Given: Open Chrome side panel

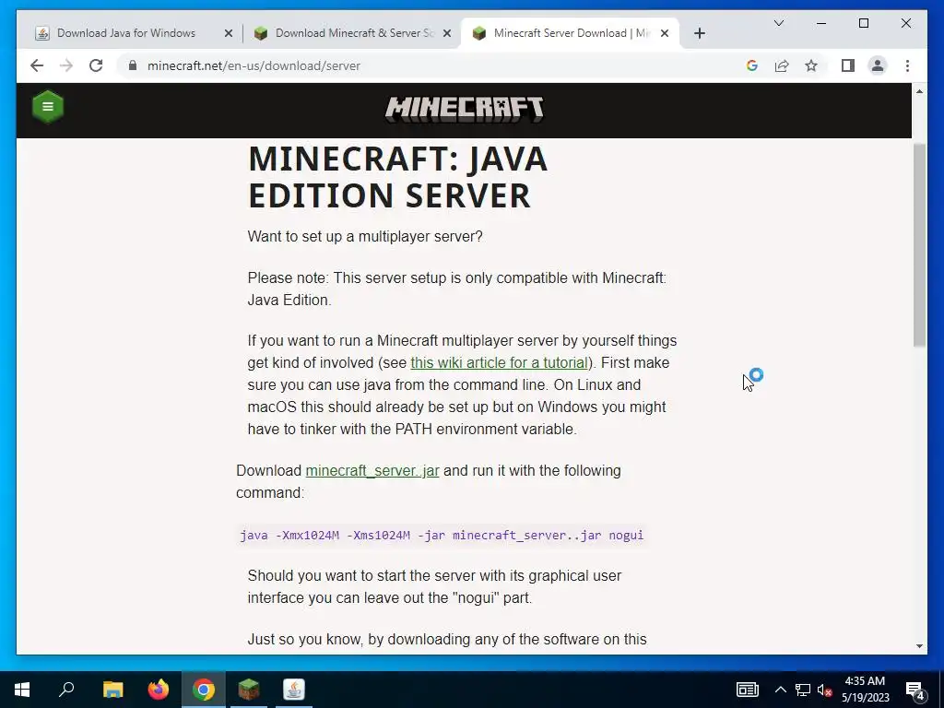Looking at the screenshot, I should (848, 65).
